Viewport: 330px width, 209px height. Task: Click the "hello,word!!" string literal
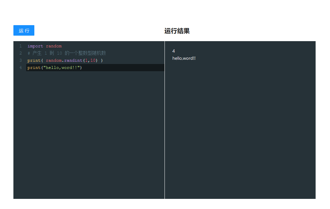tap(62, 67)
